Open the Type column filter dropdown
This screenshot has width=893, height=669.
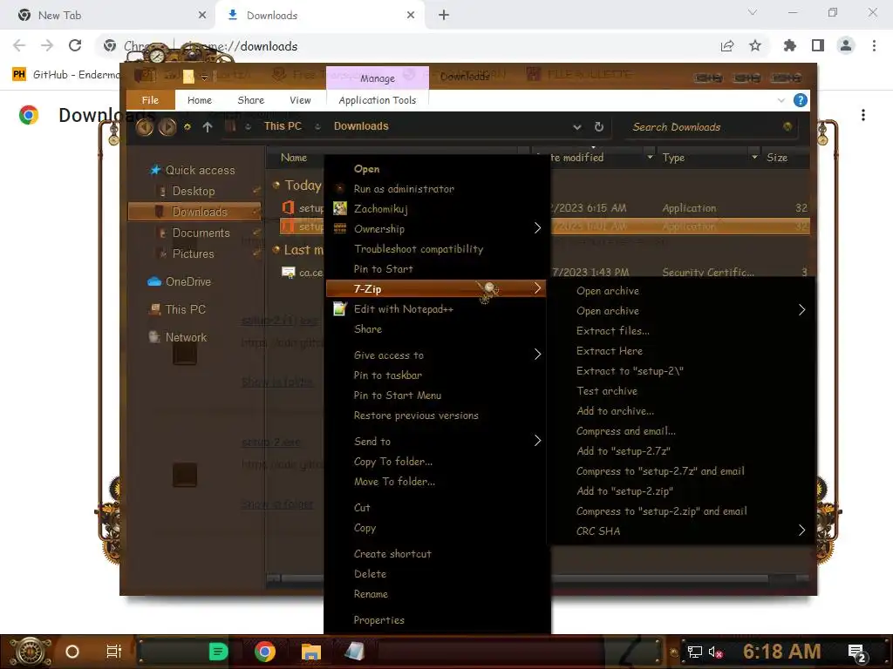754,157
